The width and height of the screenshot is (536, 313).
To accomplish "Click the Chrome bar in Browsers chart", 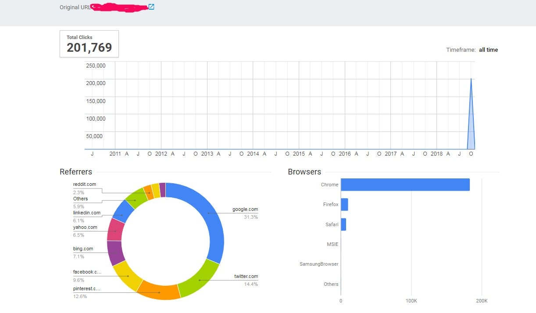I will point(405,185).
